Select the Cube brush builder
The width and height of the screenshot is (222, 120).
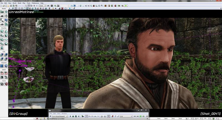pyautogui.click(x=2, y=31)
